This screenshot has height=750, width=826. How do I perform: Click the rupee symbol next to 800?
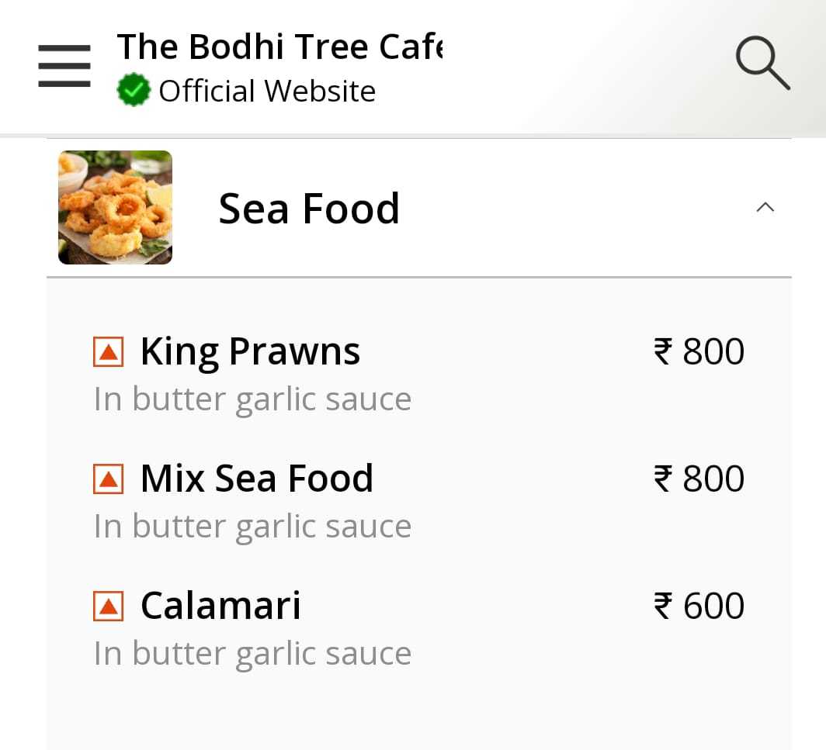tap(661, 351)
